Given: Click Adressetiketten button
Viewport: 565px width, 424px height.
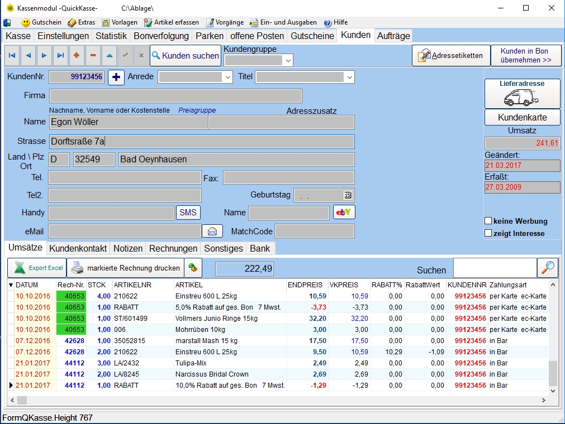Looking at the screenshot, I should 451,55.
